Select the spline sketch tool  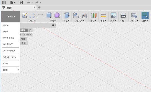(33, 16)
